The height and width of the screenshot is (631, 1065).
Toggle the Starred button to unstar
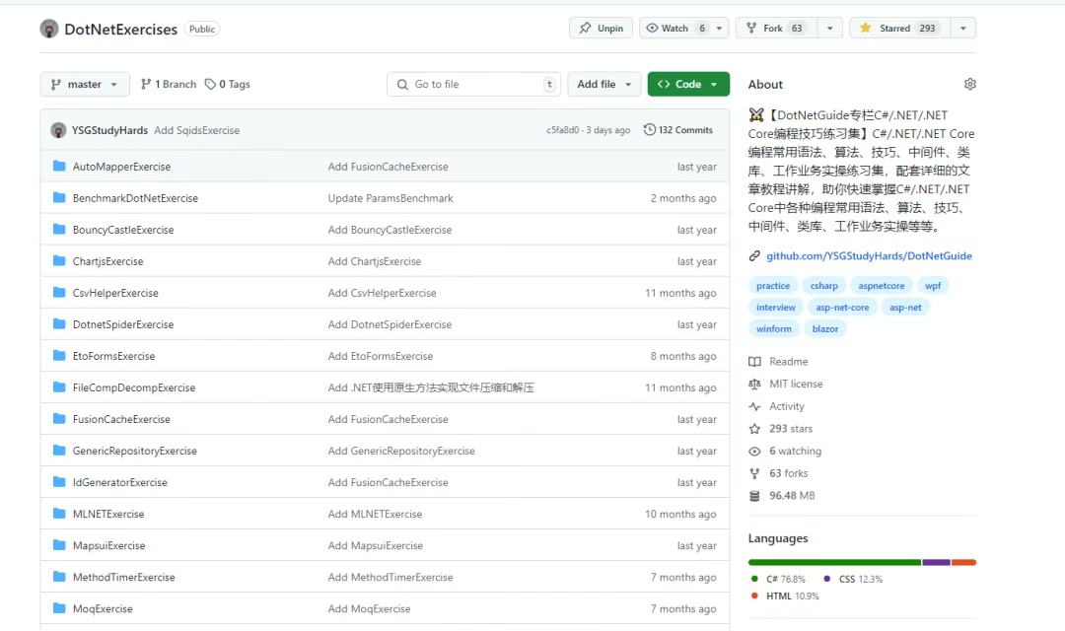[898, 28]
